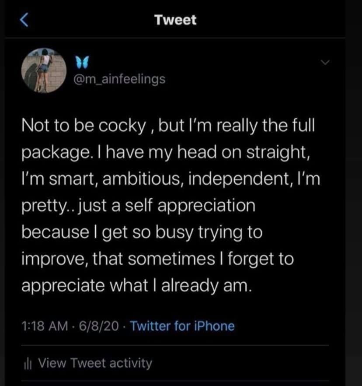Open the Twitter for iPhone source link
362x386 pixels.
click(x=182, y=326)
